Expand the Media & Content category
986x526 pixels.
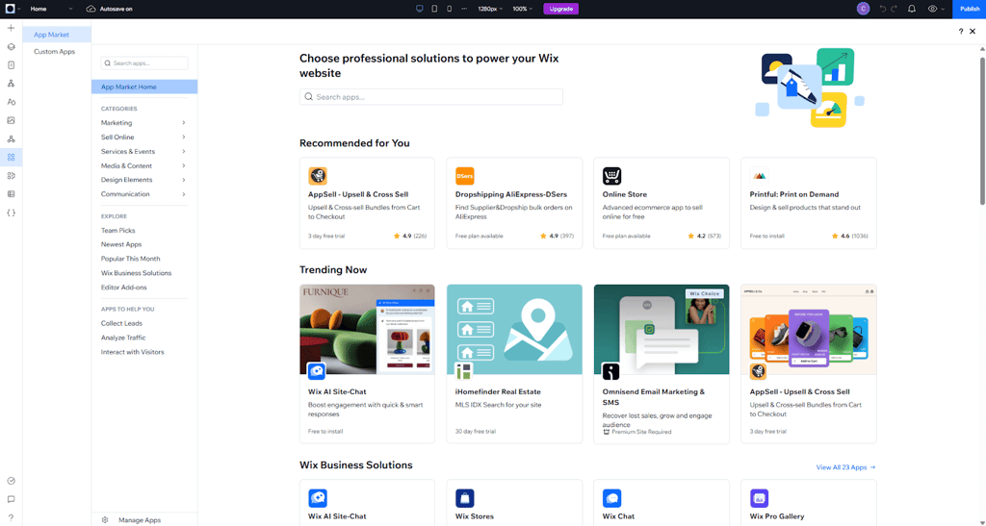click(x=144, y=165)
